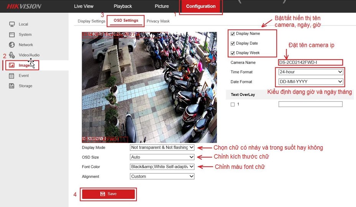Image resolution: width=356 pixels, height=207 pixels.
Task: Click the Local monitor icon in sidebar
Action: pyautogui.click(x=12, y=24)
